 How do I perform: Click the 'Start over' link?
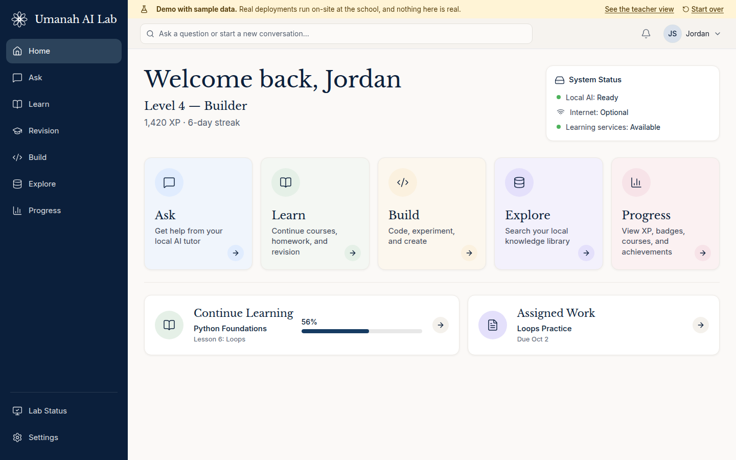703,9
